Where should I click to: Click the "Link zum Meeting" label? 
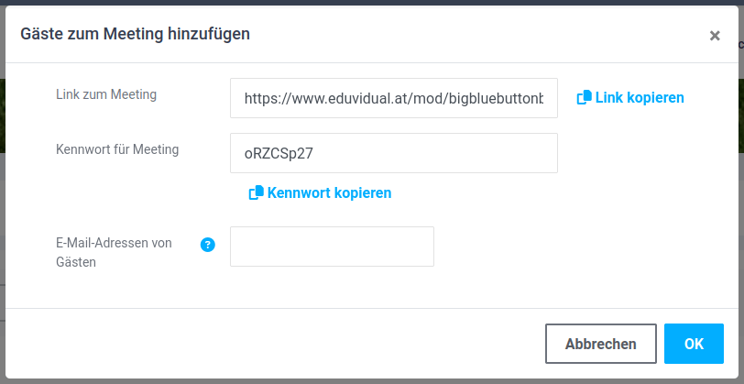pyautogui.click(x=106, y=93)
